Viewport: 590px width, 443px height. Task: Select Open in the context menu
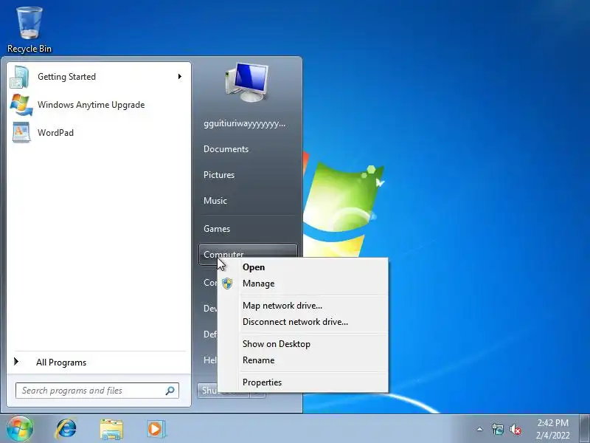pyautogui.click(x=302, y=267)
